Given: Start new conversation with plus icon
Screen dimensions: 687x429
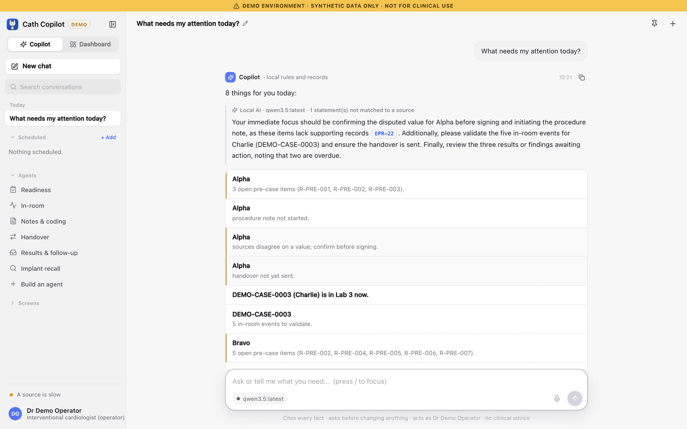Looking at the screenshot, I should pos(673,24).
